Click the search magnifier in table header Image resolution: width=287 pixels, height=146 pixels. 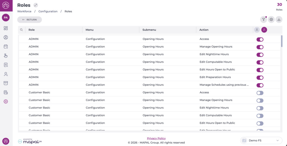click(21, 30)
